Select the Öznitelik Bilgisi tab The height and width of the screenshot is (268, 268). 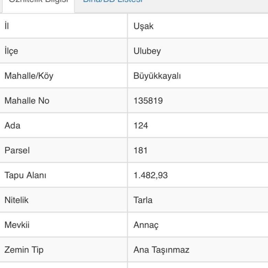point(38,2)
